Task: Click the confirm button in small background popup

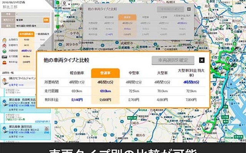Action: point(170,9)
